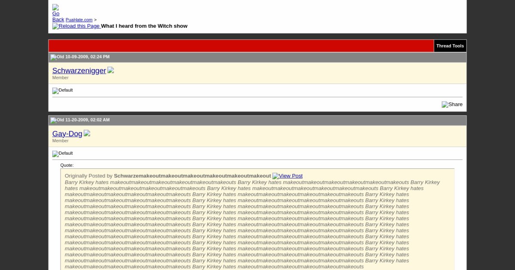515x270 pixels.
Task: Open the Thread Tools dropdown menu
Action: 450,46
